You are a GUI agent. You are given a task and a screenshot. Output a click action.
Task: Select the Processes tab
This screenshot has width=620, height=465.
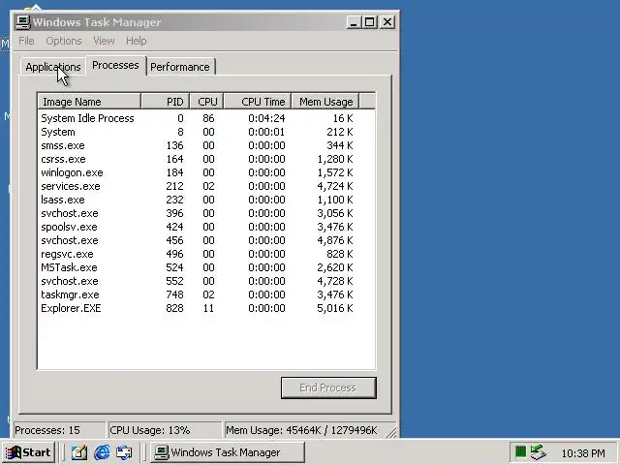click(x=115, y=65)
